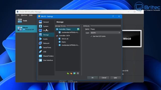
Task: Open the Audio settings category
Action: coord(46,39)
